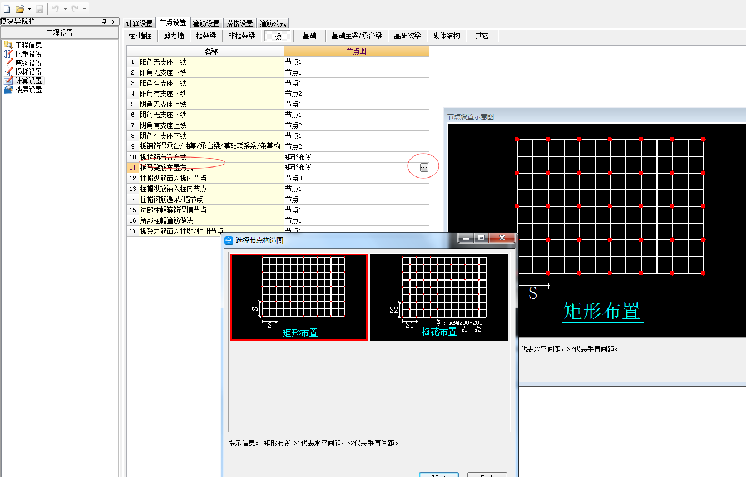The height and width of the screenshot is (477, 746).
Task: Click 节点3 value of 柱帽纵筋锚入板内节点 row
Action: [357, 178]
